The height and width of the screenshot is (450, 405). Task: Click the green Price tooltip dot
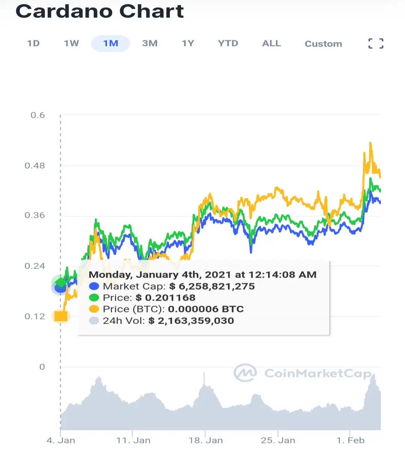(94, 297)
